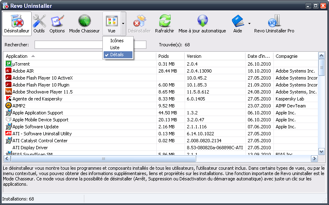The width and height of the screenshot is (329, 205).
Task: Select Apple Application Support icon
Action: click(x=8, y=112)
